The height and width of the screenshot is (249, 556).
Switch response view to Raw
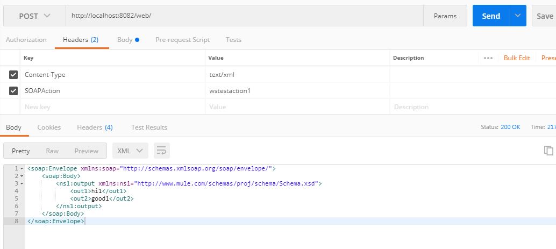(52, 151)
